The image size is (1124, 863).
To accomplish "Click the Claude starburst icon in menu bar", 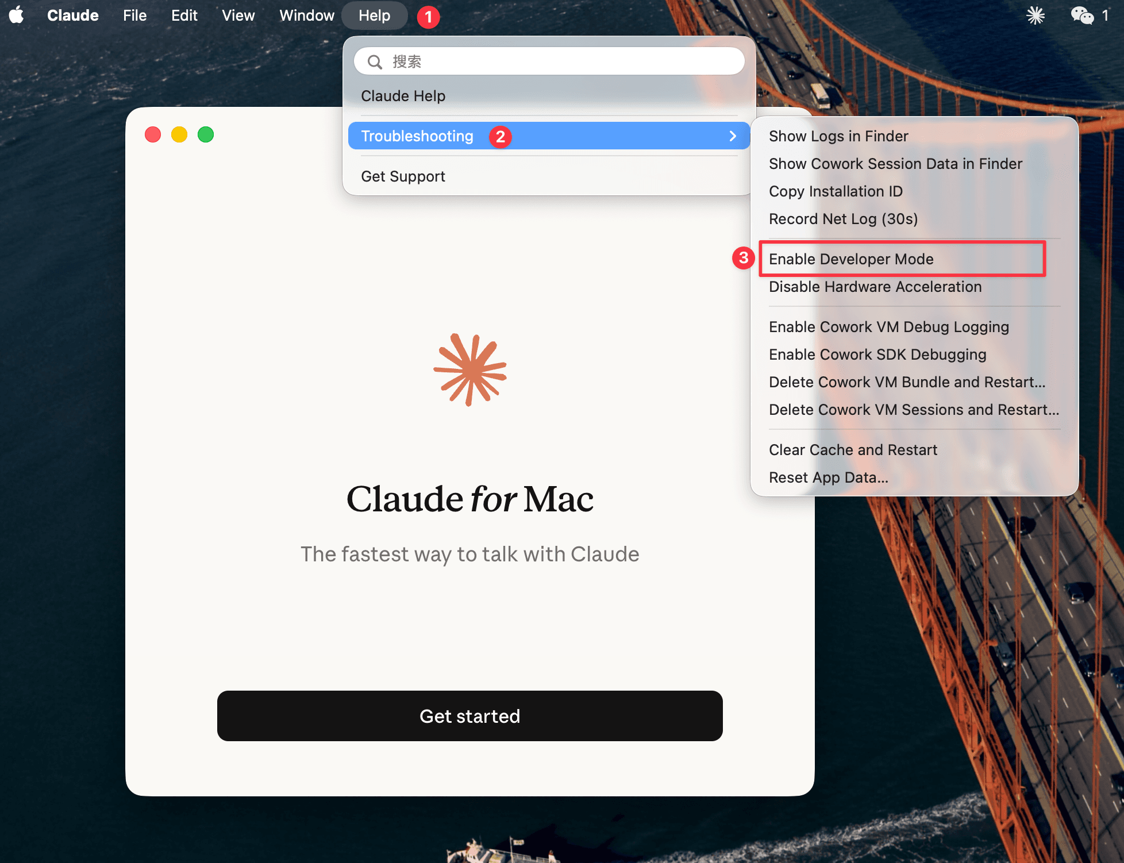I will (1035, 16).
